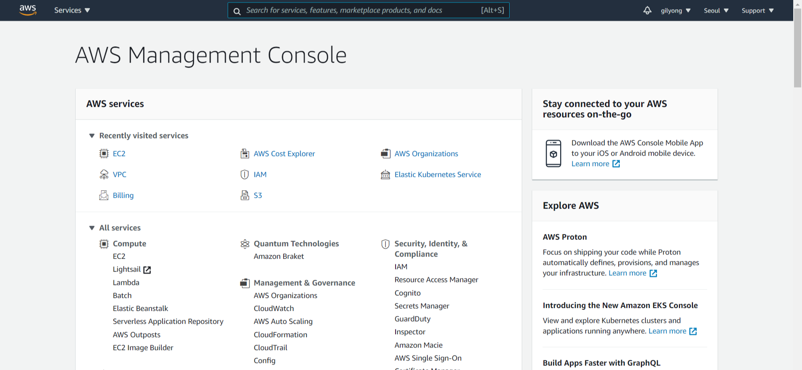This screenshot has width=802, height=370.
Task: Collapse the Recently visited services section
Action: [x=92, y=136]
